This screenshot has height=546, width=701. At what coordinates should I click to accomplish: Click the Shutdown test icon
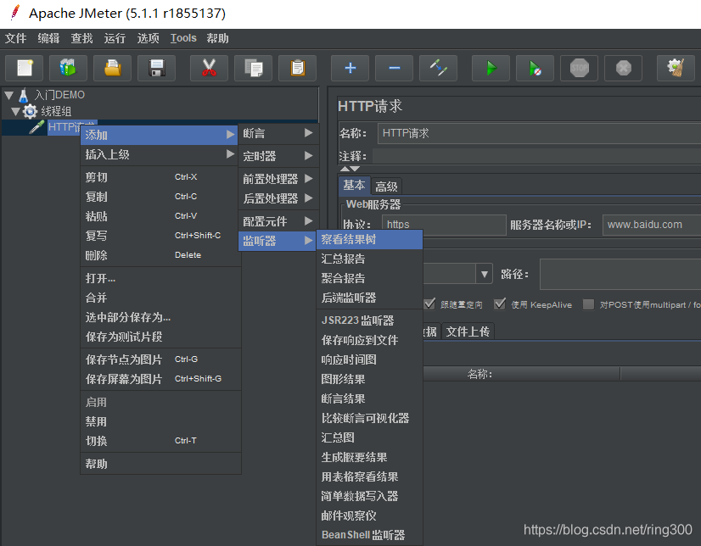point(624,69)
